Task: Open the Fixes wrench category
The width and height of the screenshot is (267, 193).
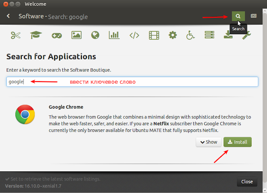Action: [247, 35]
